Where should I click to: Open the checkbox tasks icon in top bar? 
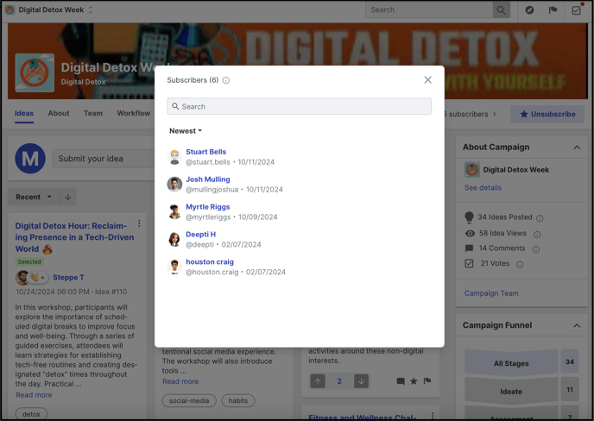(576, 10)
